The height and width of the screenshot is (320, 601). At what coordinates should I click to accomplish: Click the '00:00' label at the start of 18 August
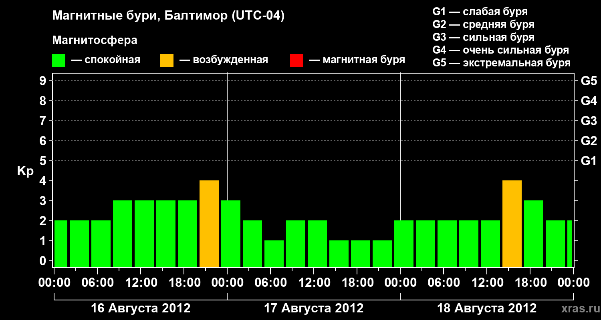pyautogui.click(x=400, y=283)
